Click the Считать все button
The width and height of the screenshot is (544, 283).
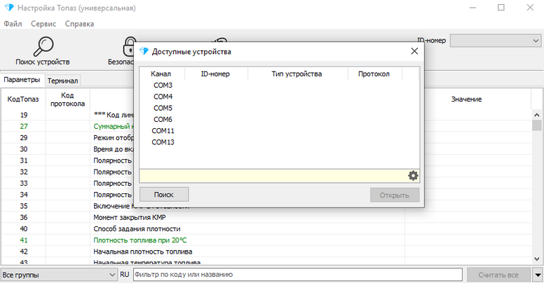coord(498,275)
